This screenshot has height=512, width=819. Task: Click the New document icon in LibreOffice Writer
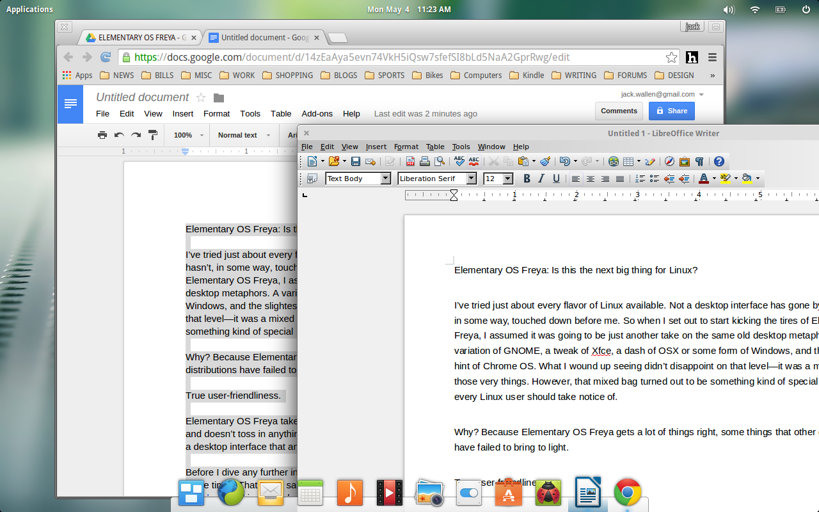click(x=312, y=161)
